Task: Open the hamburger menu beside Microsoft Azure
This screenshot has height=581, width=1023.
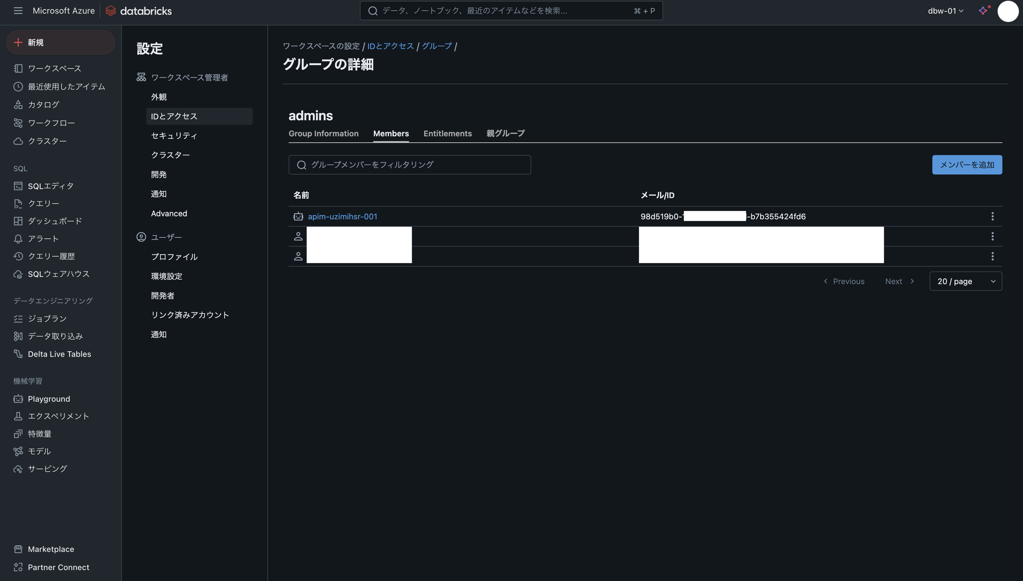Action: 18,11
